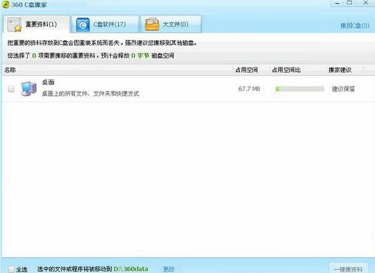Click the 更改 link to change destination
The width and height of the screenshot is (375, 273).
[168, 269]
